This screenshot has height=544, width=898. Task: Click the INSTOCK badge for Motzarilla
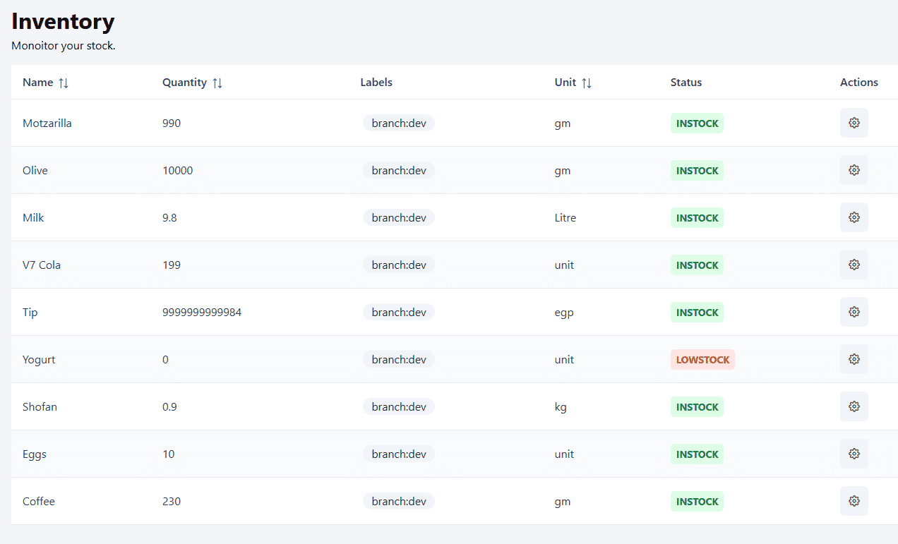tap(697, 123)
